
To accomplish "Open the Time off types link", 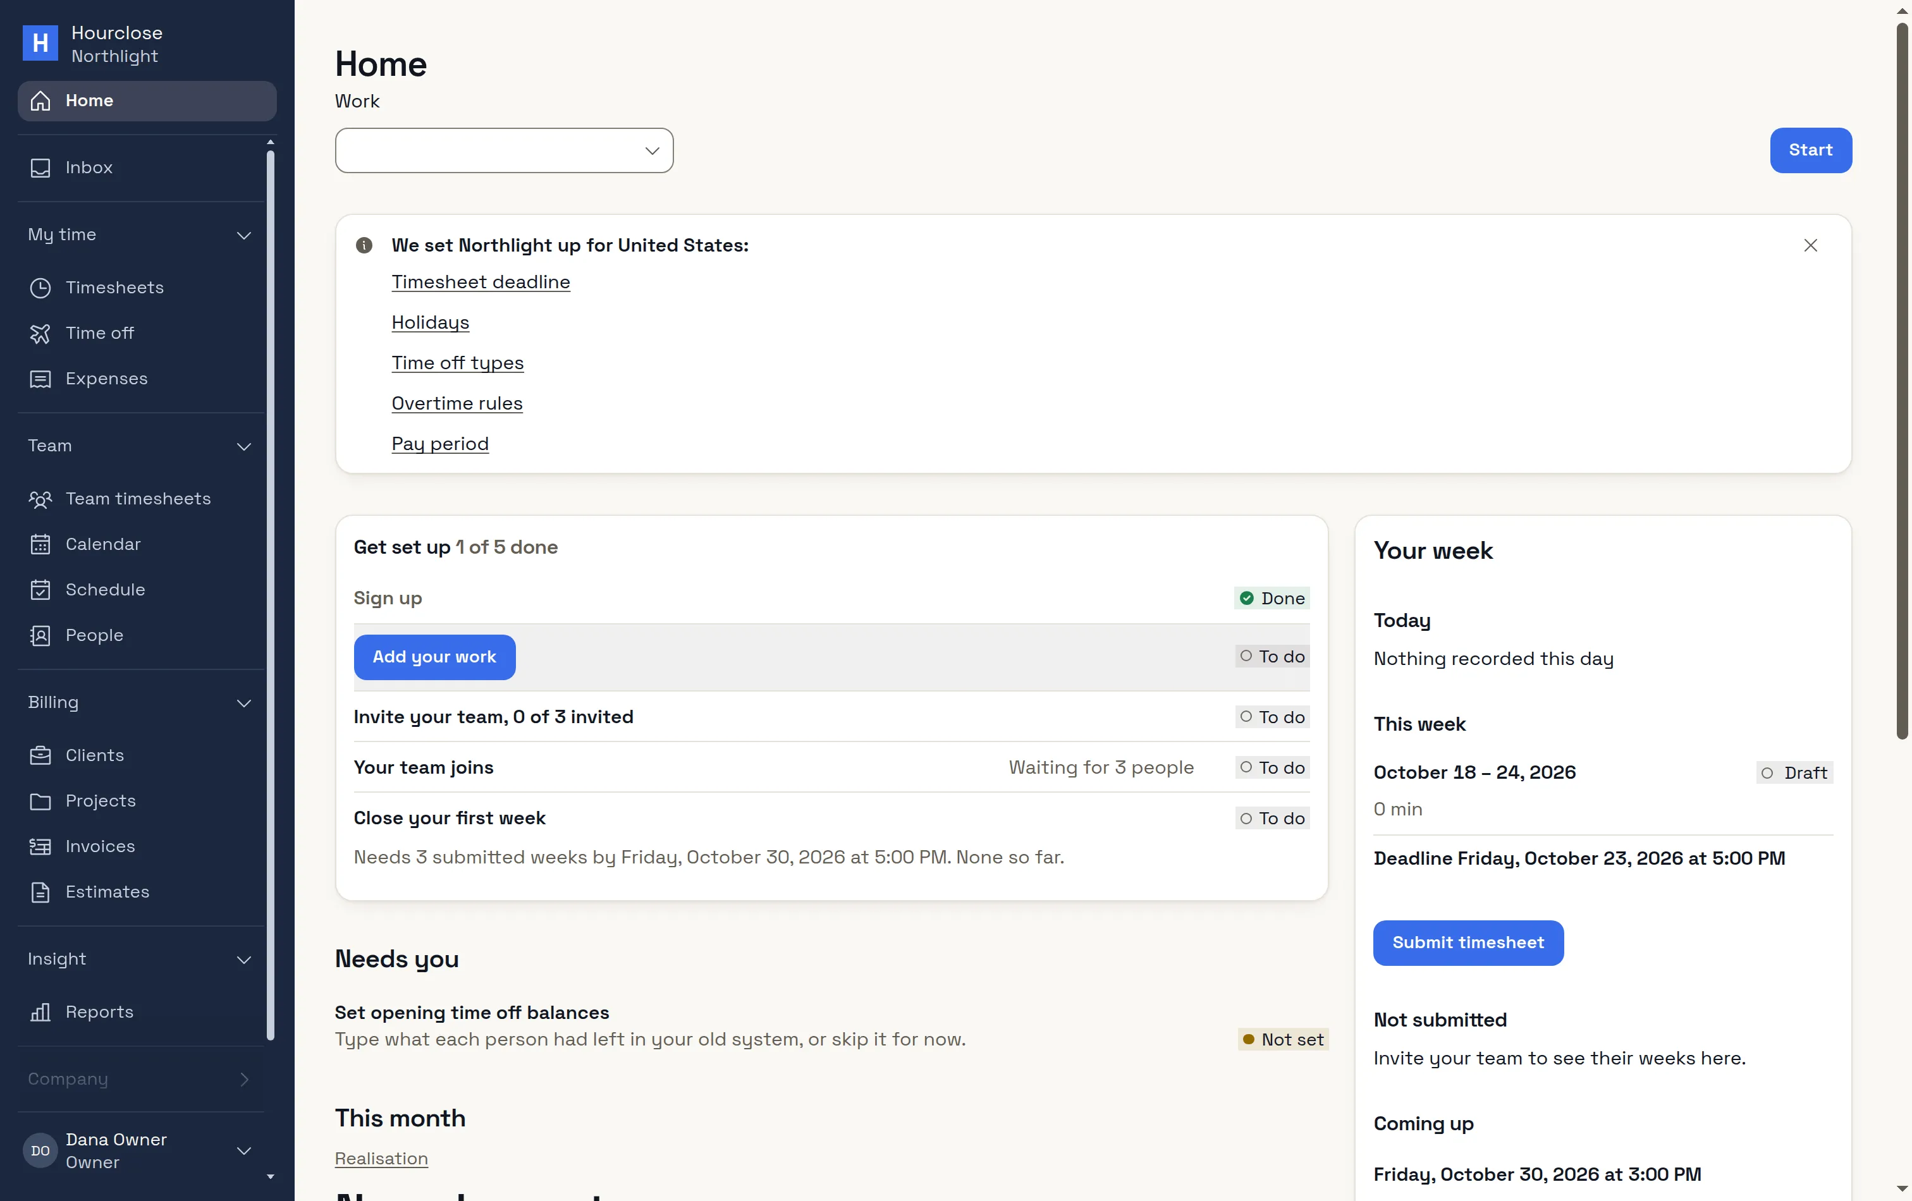I will click(x=457, y=363).
